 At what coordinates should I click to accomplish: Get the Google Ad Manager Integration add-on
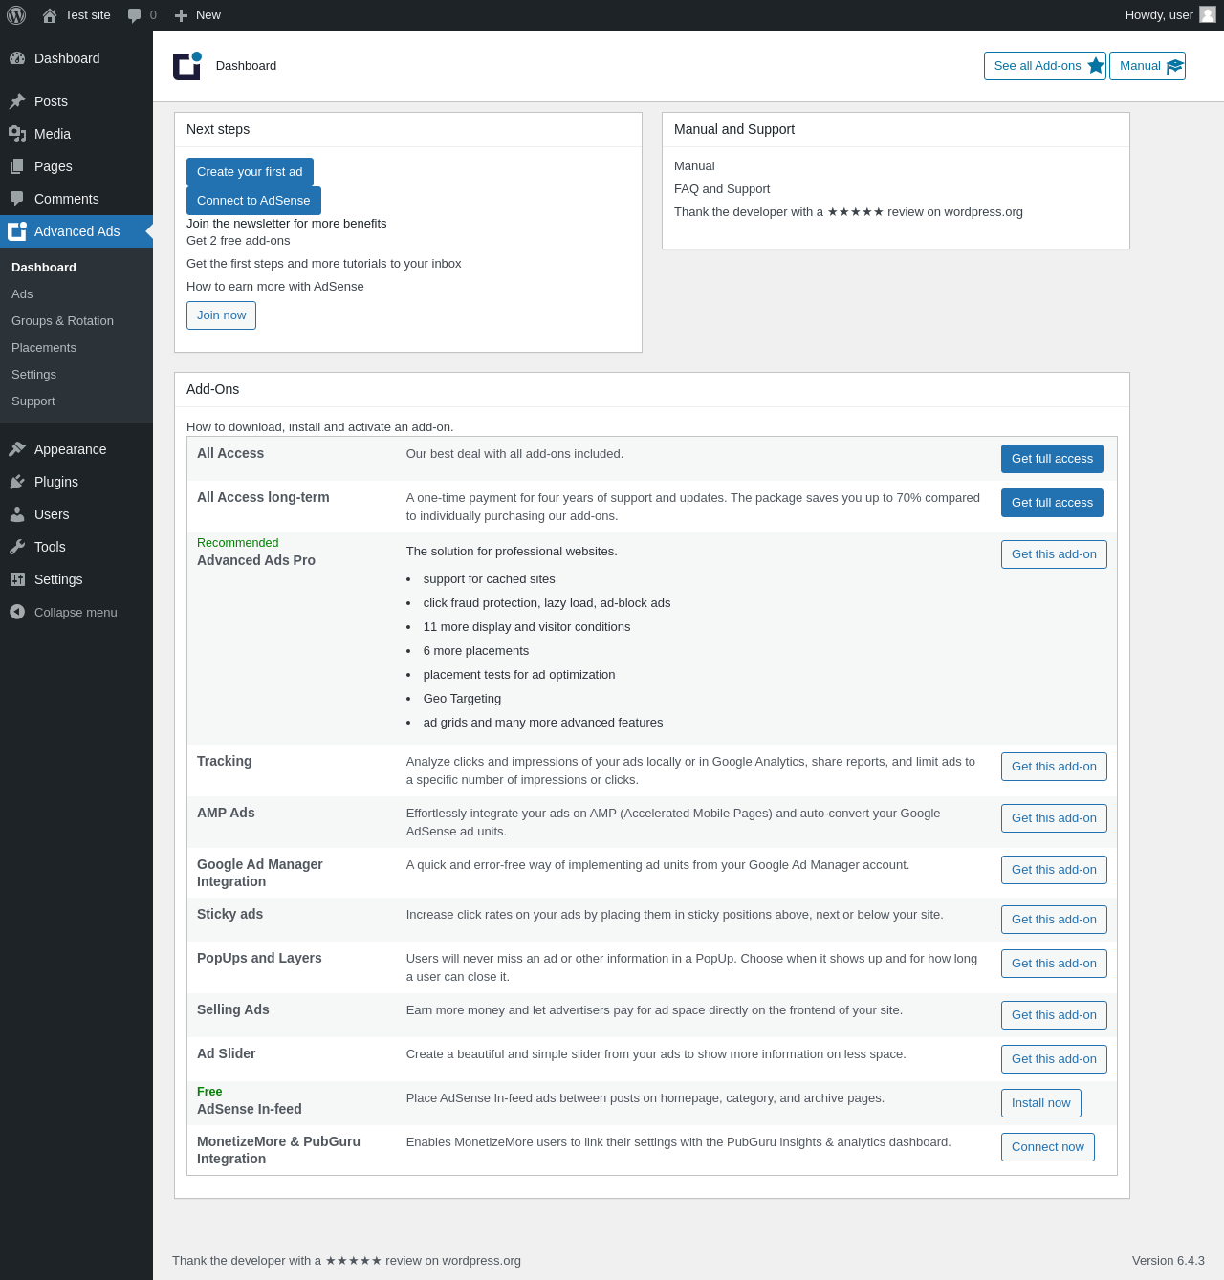(1054, 870)
